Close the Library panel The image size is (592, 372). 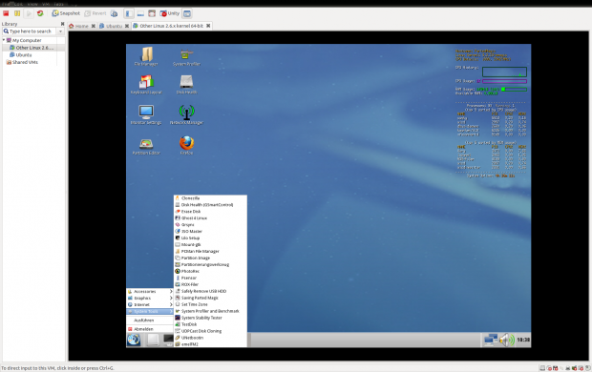63,24
